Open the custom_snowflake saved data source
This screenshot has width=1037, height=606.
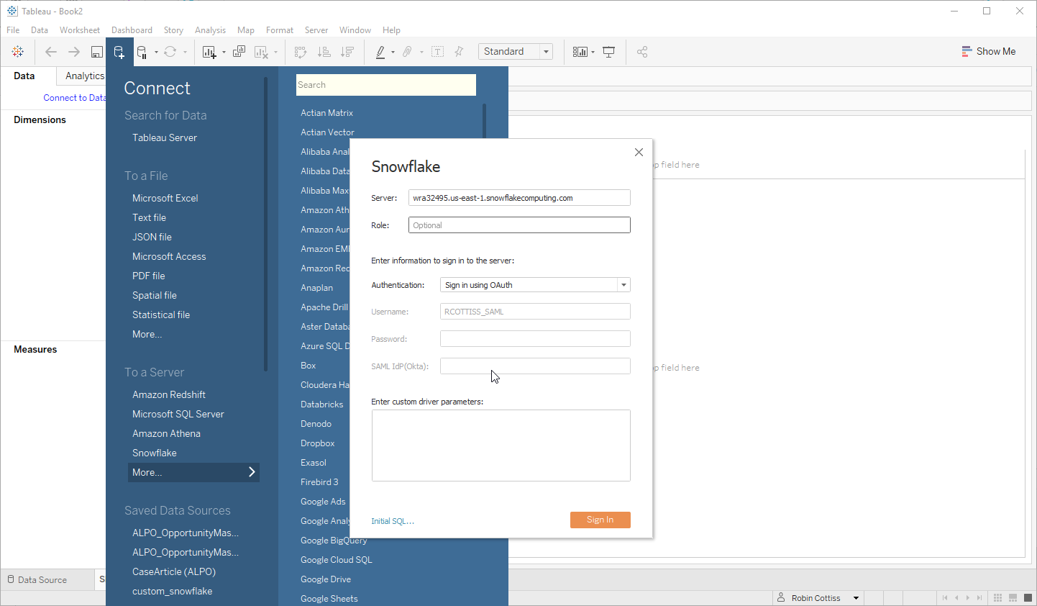(173, 591)
